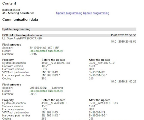Select the duration value 01:46
This screenshot has width=144, height=120.
tap(33, 54)
